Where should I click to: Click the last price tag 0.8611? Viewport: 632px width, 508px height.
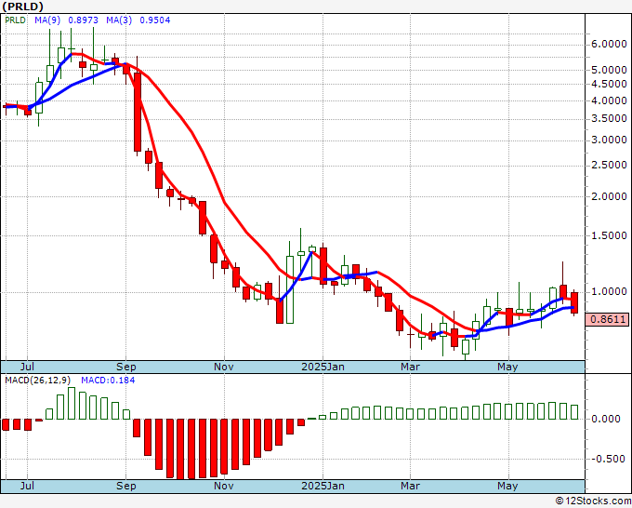608,319
